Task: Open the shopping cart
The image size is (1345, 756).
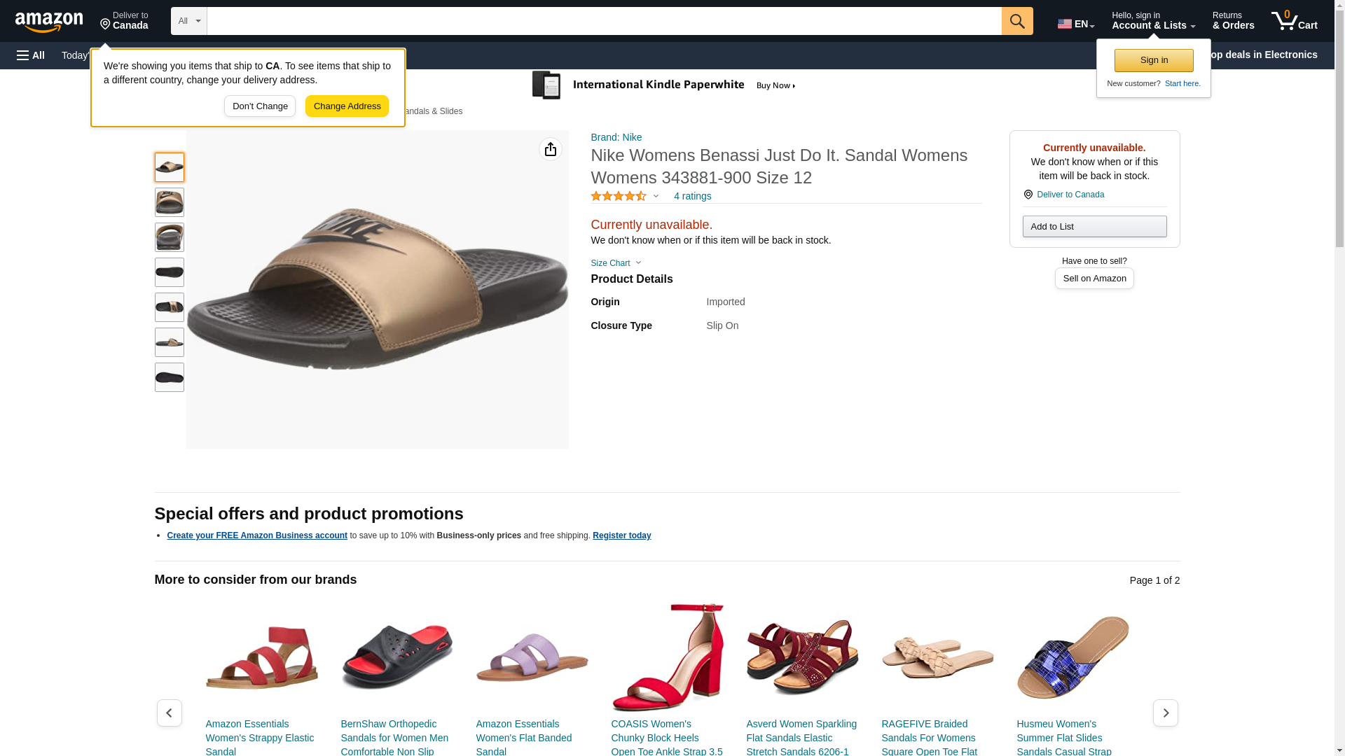Action: 1294,21
